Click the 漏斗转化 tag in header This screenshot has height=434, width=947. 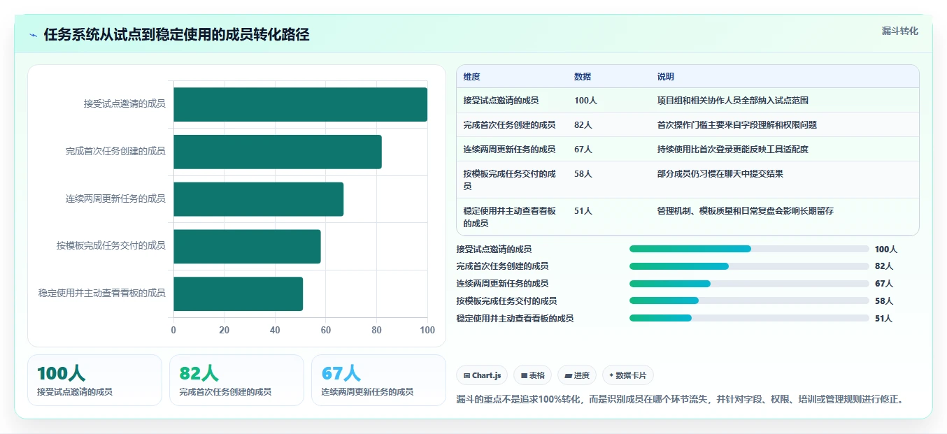899,31
